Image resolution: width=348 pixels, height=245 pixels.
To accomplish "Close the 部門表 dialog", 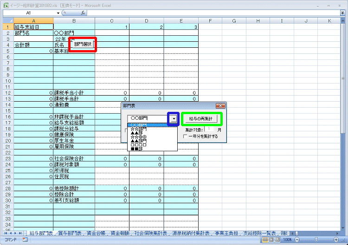I will coord(221,106).
